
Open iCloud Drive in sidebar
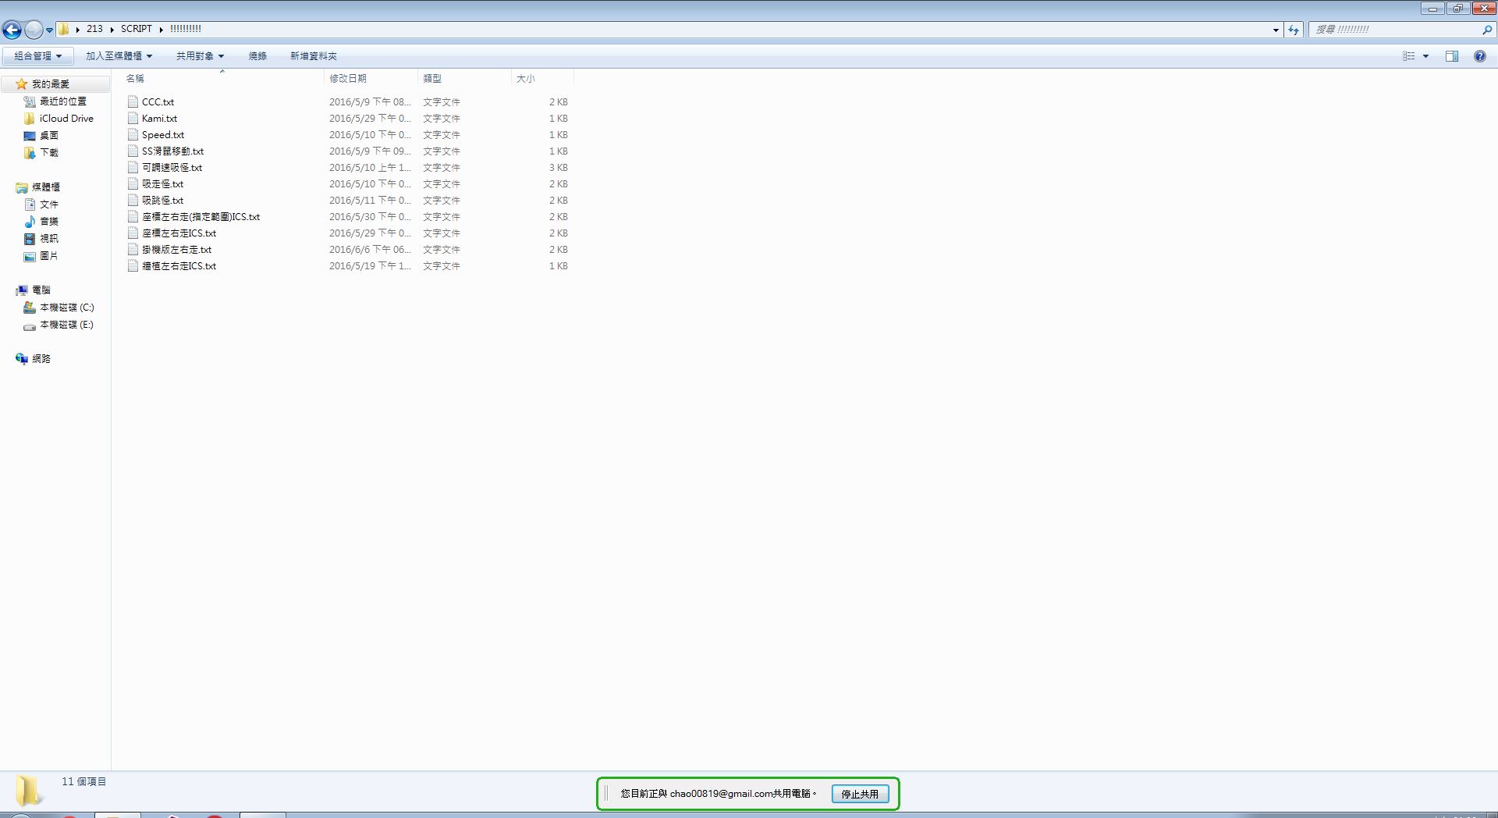coord(66,119)
